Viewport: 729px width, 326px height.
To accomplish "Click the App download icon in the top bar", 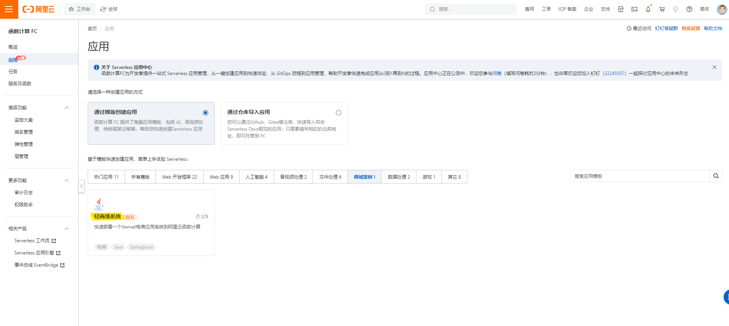I will pyautogui.click(x=621, y=9).
